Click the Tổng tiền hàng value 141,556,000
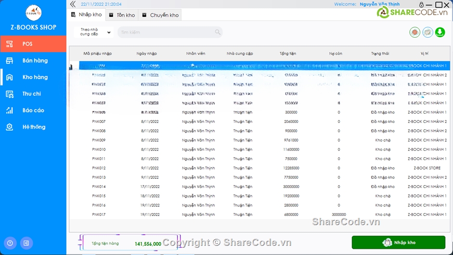 point(148,244)
